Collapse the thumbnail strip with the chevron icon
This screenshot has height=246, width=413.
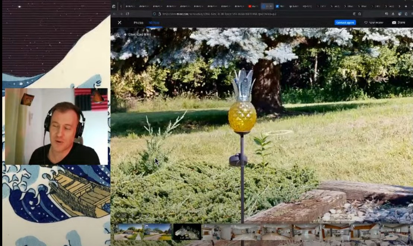point(118,216)
